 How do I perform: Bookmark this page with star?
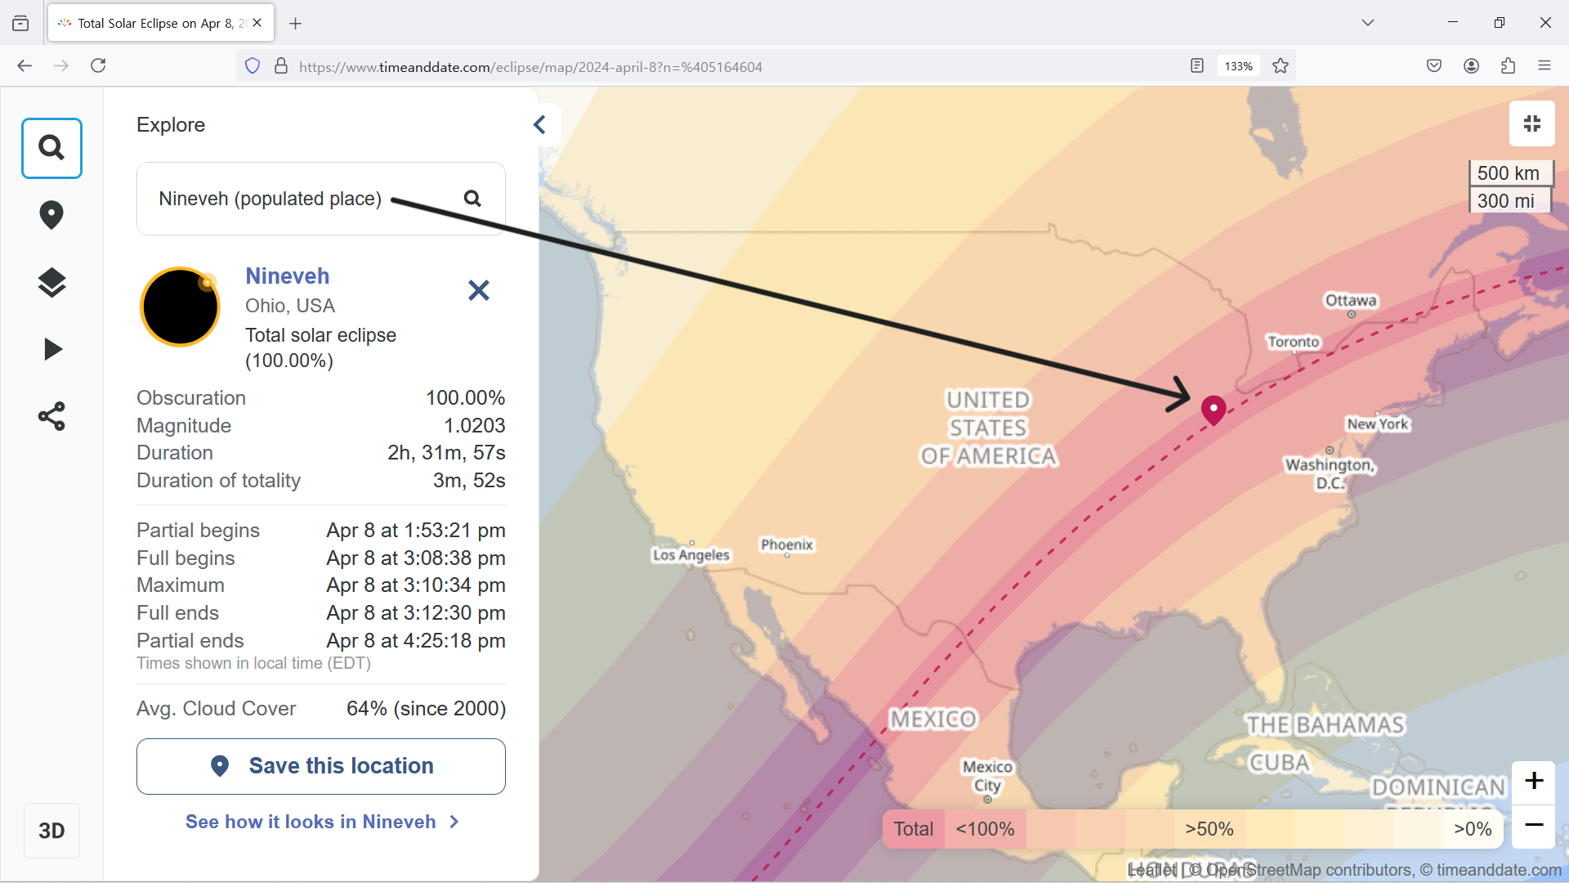coord(1281,66)
